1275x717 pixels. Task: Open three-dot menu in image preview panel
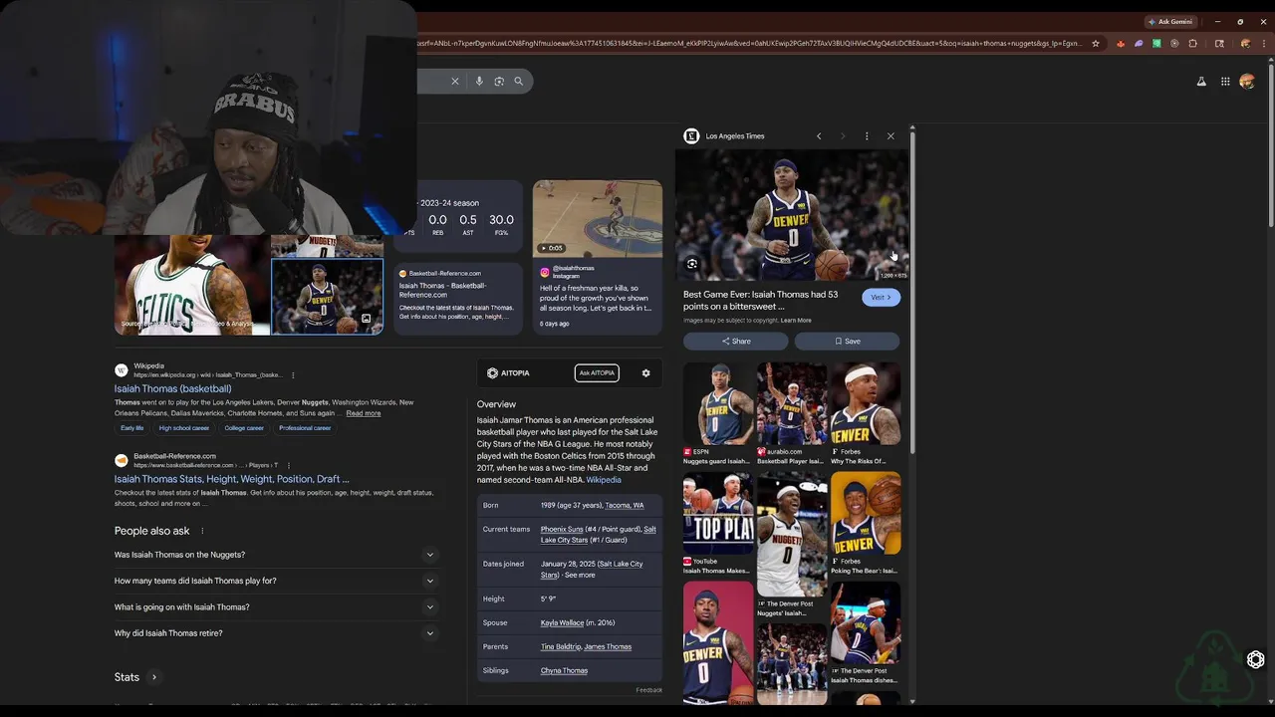point(867,136)
